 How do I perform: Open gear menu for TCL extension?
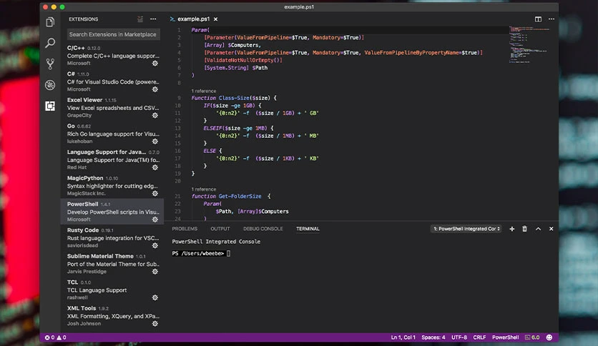coord(155,297)
